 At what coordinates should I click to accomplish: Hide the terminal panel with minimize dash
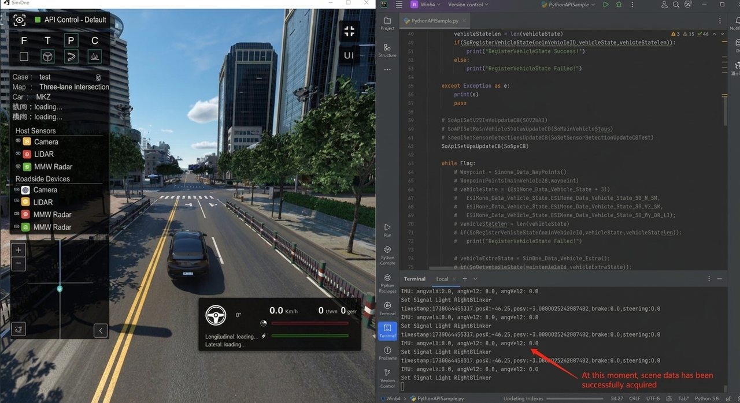(x=720, y=279)
